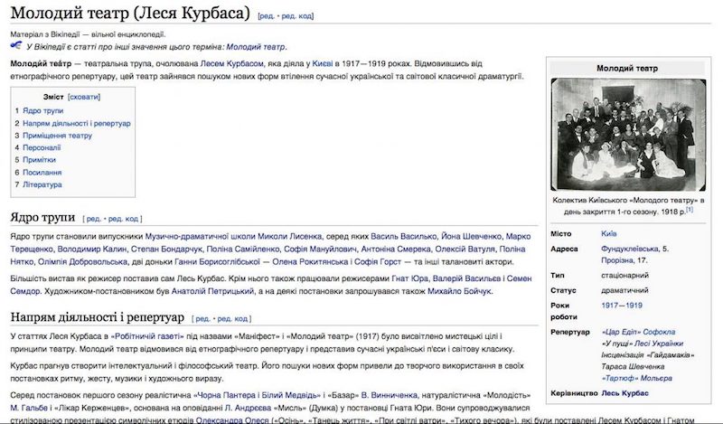Viewport: 723px width, 424px height.
Task: Click 'ред.' beside 'Ядро трупи' heading
Action: pos(93,219)
